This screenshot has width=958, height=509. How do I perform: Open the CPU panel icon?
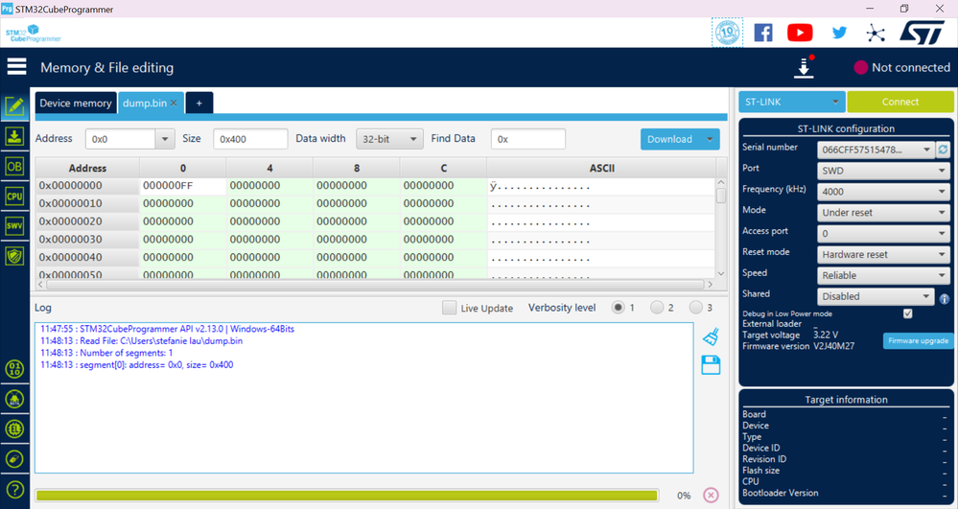tap(14, 197)
